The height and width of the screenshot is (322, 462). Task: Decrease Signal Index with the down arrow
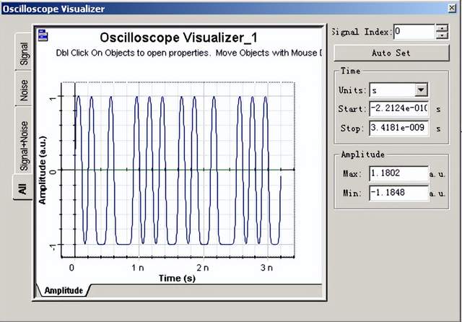442,35
